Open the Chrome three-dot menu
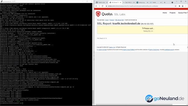Screen dimensions: 188x106 tap(186, 6)
